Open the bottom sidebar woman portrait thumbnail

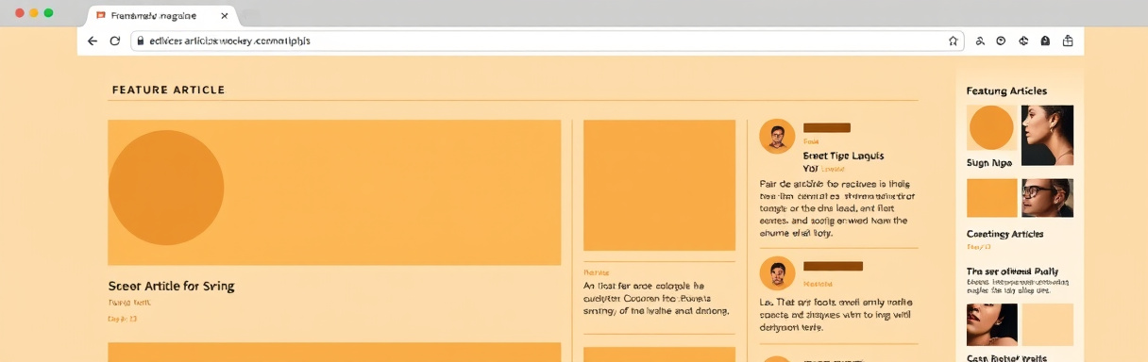point(991,324)
